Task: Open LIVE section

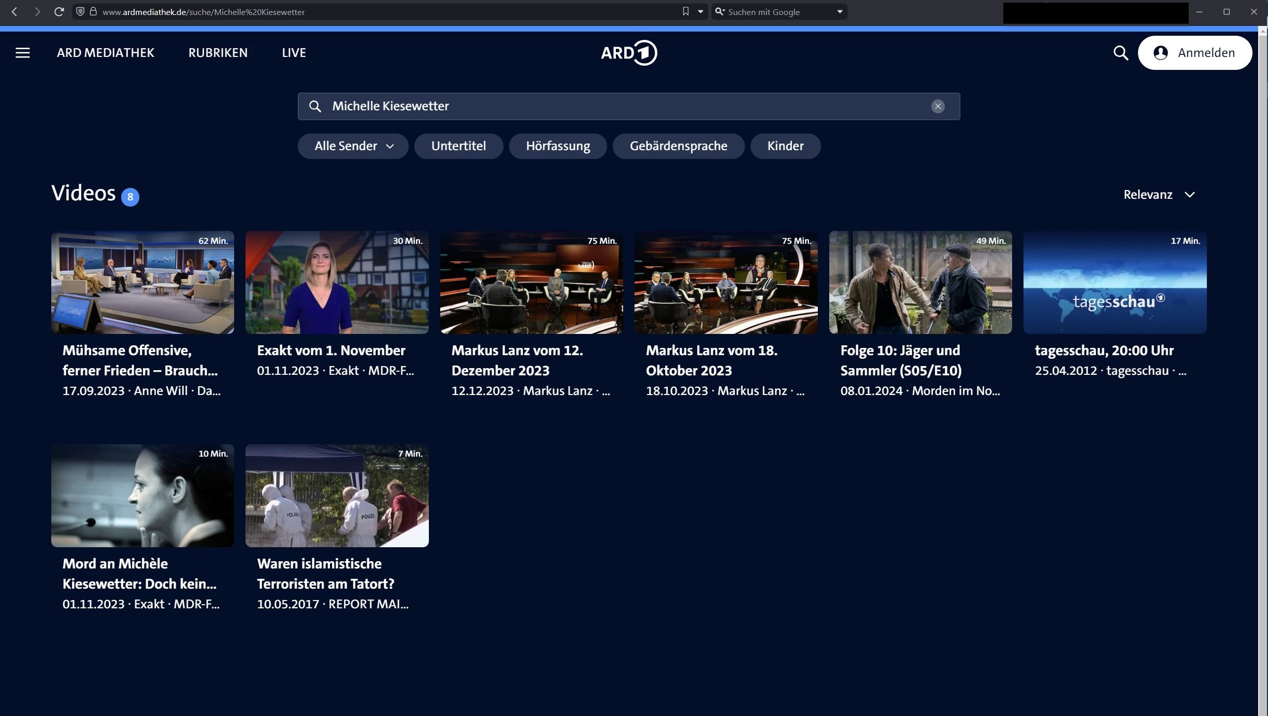Action: coord(294,53)
